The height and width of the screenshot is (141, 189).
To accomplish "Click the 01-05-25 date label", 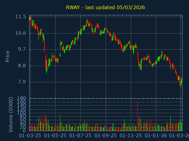I will [x=55, y=136].
